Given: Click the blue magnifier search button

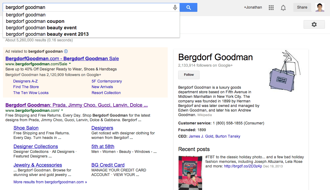Looking at the screenshot, I should coord(188,8).
